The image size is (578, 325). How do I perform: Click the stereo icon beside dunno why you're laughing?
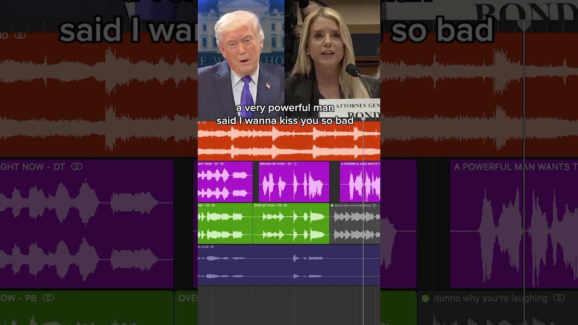tap(374, 205)
